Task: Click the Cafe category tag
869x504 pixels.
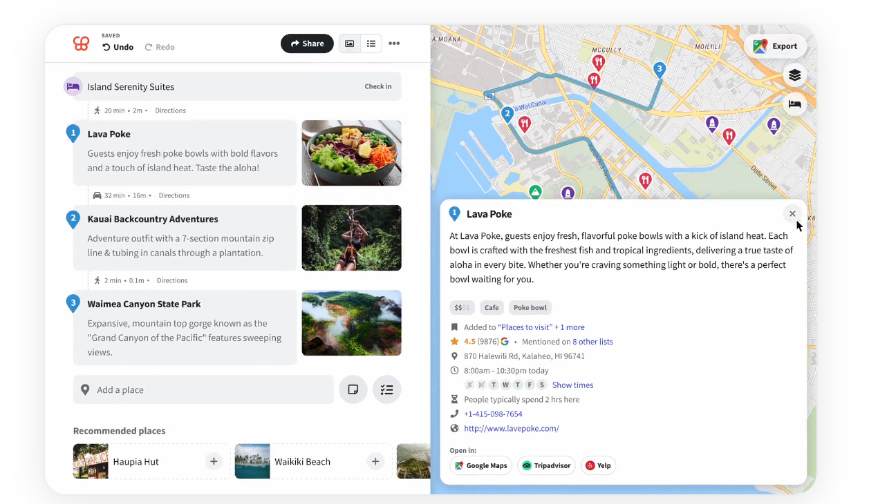Action: point(492,308)
